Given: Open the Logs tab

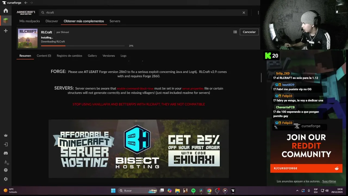Looking at the screenshot, I should click(123, 56).
